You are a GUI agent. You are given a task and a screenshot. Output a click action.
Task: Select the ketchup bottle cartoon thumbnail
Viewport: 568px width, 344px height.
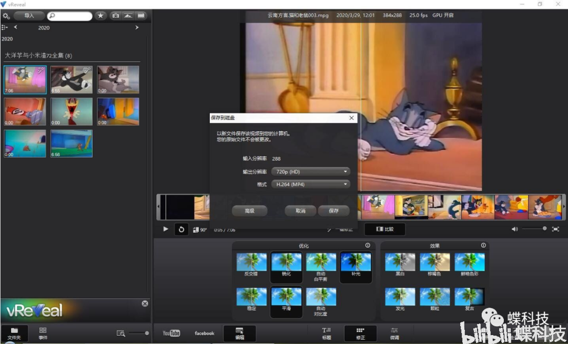click(25, 111)
